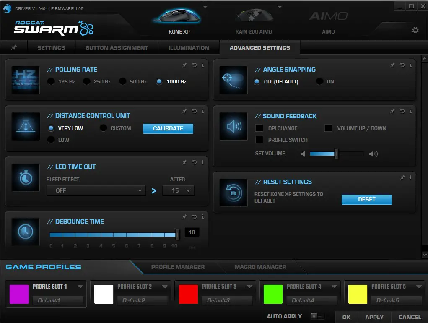Turn angle snapping ON
The width and height of the screenshot is (428, 323).
click(319, 81)
